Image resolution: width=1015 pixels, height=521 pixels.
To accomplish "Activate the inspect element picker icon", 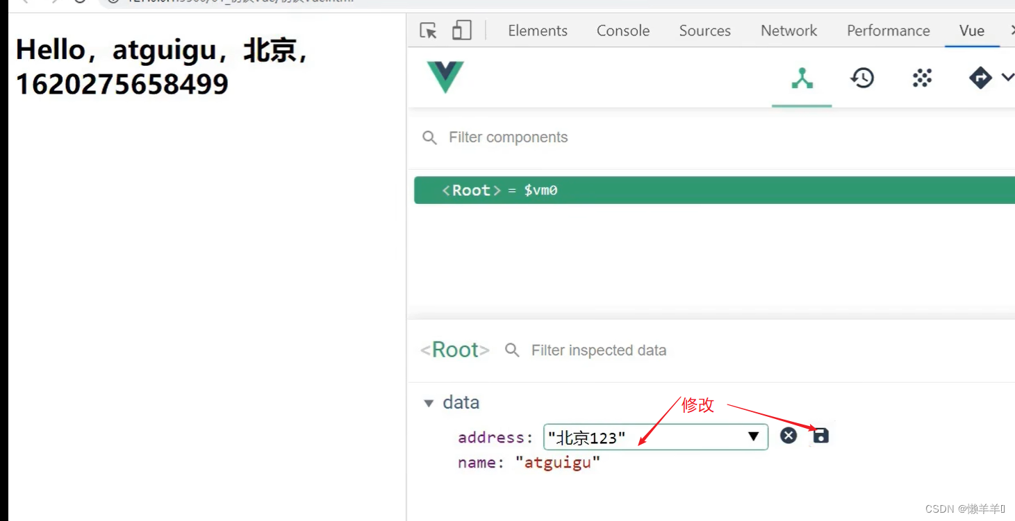I will pyautogui.click(x=429, y=31).
